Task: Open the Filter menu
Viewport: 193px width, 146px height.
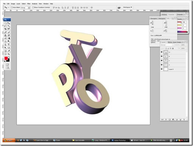Action: (29, 4)
